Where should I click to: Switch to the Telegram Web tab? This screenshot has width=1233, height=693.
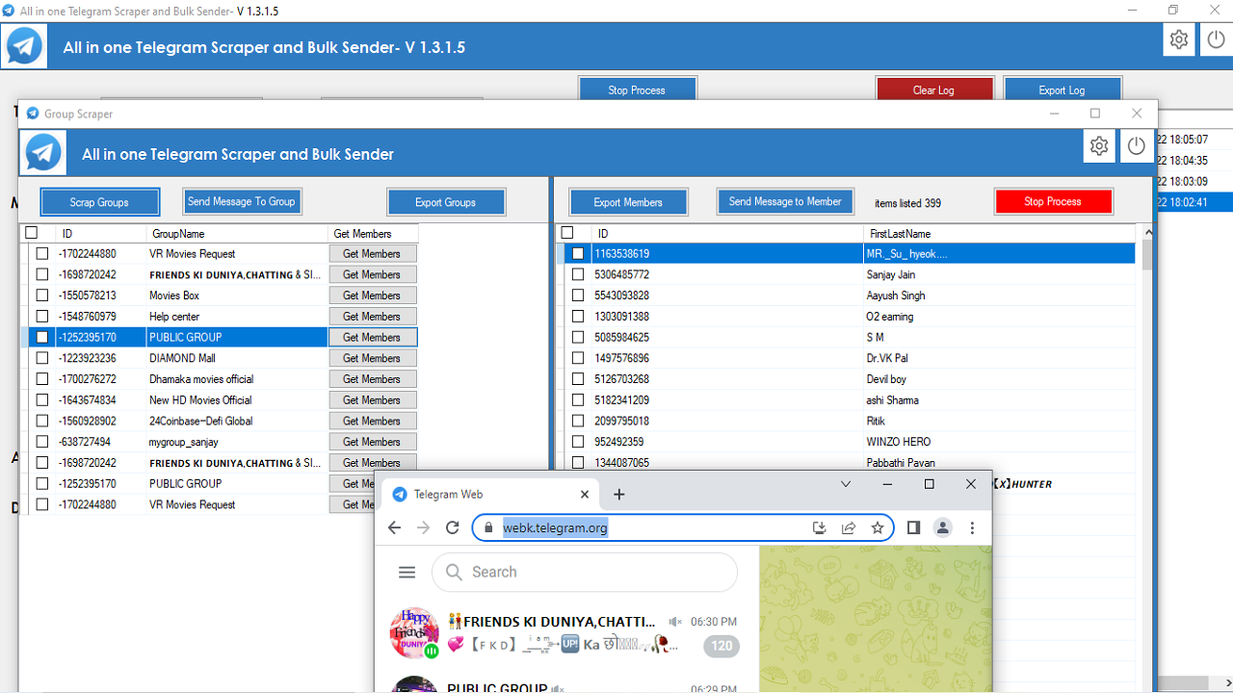coord(490,494)
